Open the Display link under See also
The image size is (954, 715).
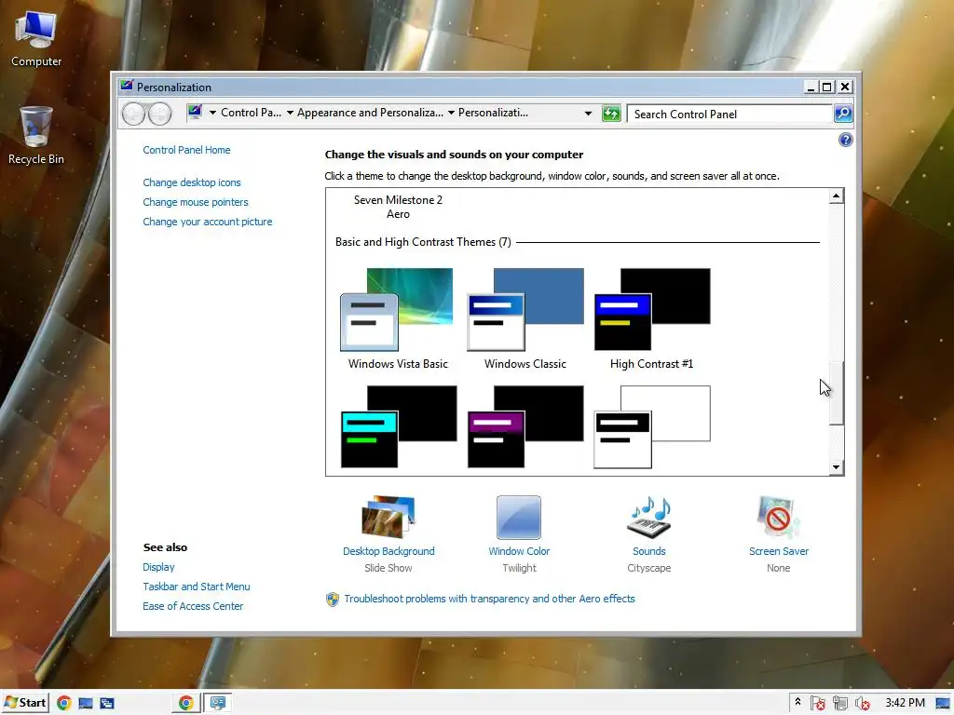coord(158,567)
